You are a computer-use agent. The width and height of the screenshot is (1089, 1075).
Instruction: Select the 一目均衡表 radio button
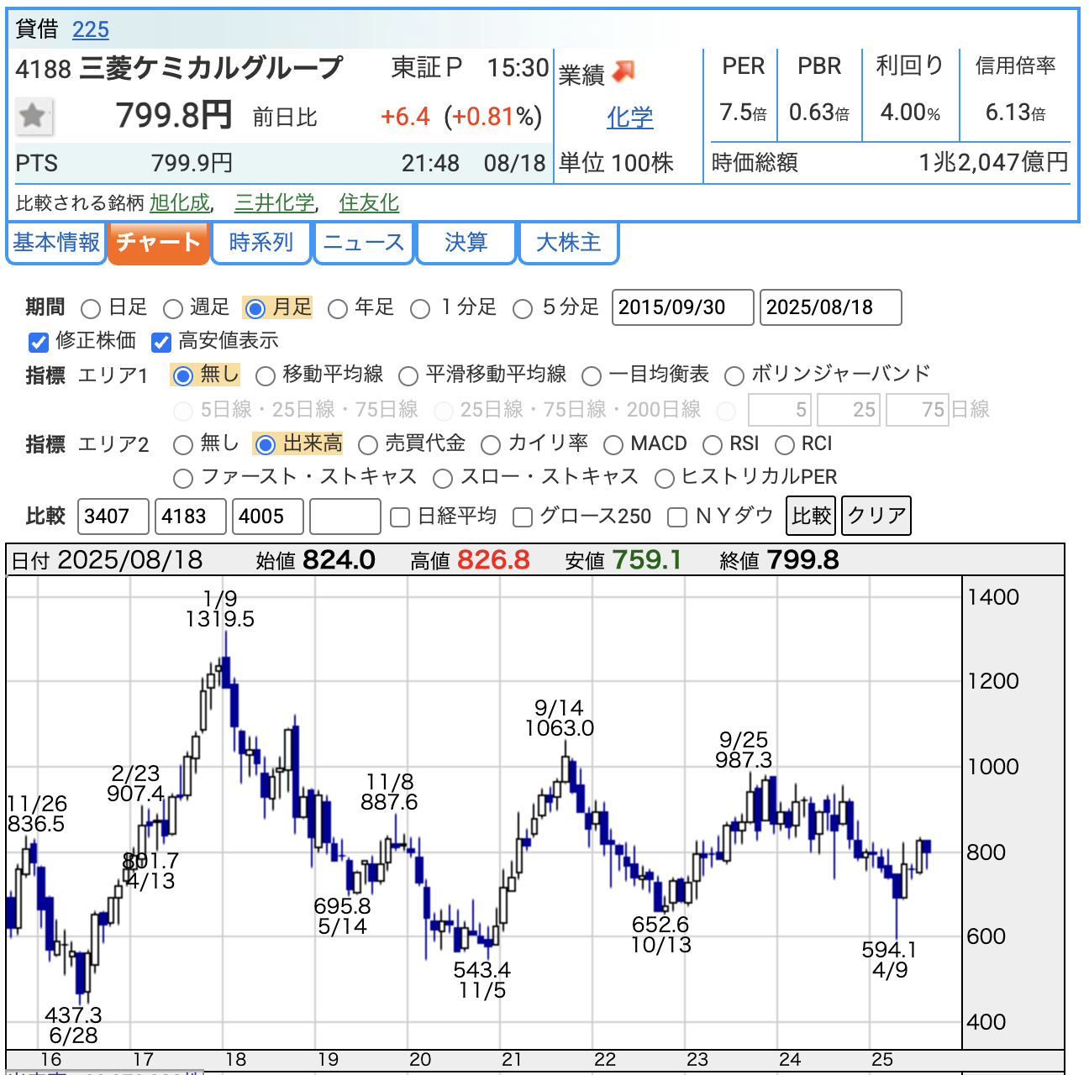click(x=592, y=375)
